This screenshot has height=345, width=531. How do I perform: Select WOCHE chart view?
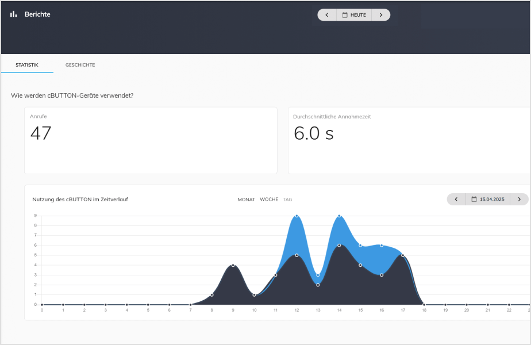click(269, 200)
